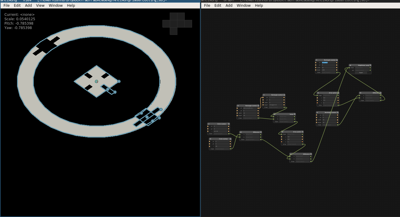Click the r1 Rectangle x0 input port
Screen dimensions: 400x217
tap(263, 97)
